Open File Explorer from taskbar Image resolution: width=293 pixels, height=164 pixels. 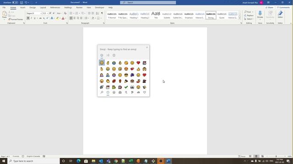[93, 161]
